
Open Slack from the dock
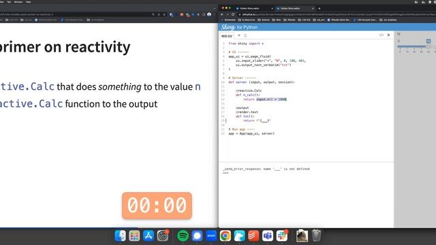[x=281, y=236]
